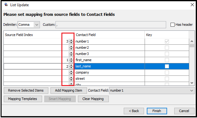Decrease the number3 source index with down arrow
Screen dimensions: 197x118
[71, 55]
